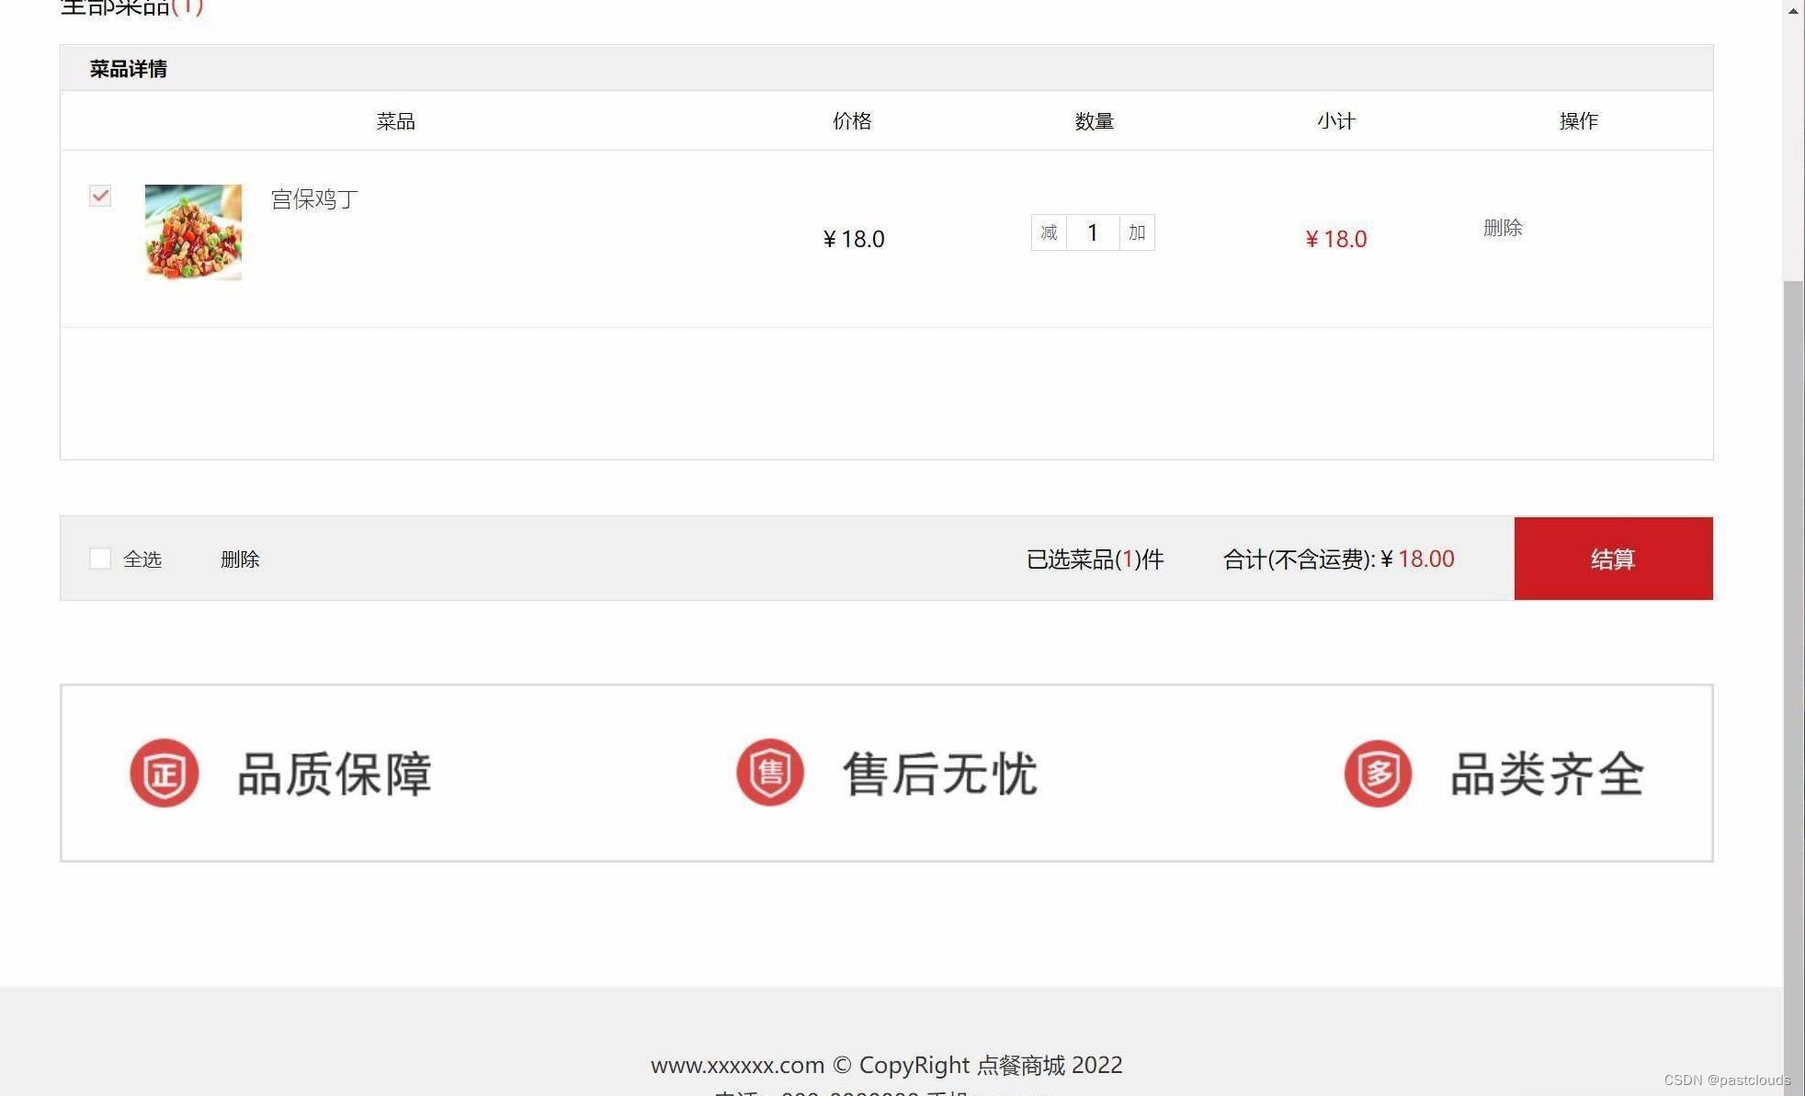This screenshot has width=1805, height=1096.
Task: Click the 售 shield icon next to 售后无忧
Action: [x=770, y=774]
